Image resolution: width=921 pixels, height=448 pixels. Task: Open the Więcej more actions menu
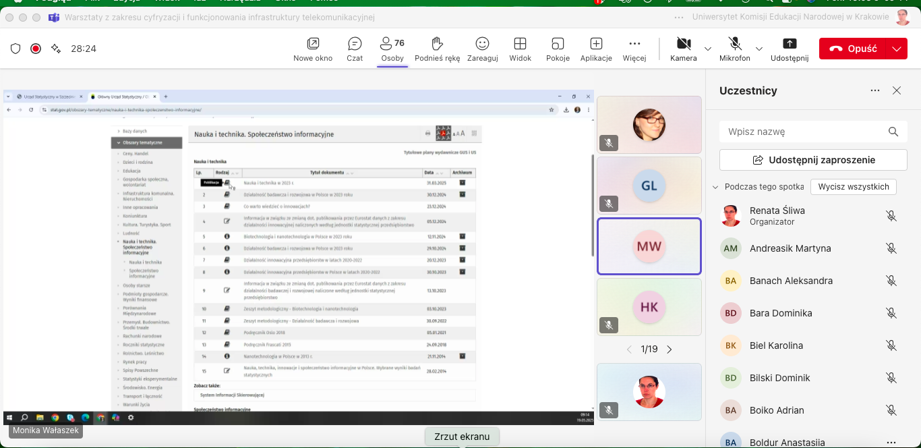point(634,49)
